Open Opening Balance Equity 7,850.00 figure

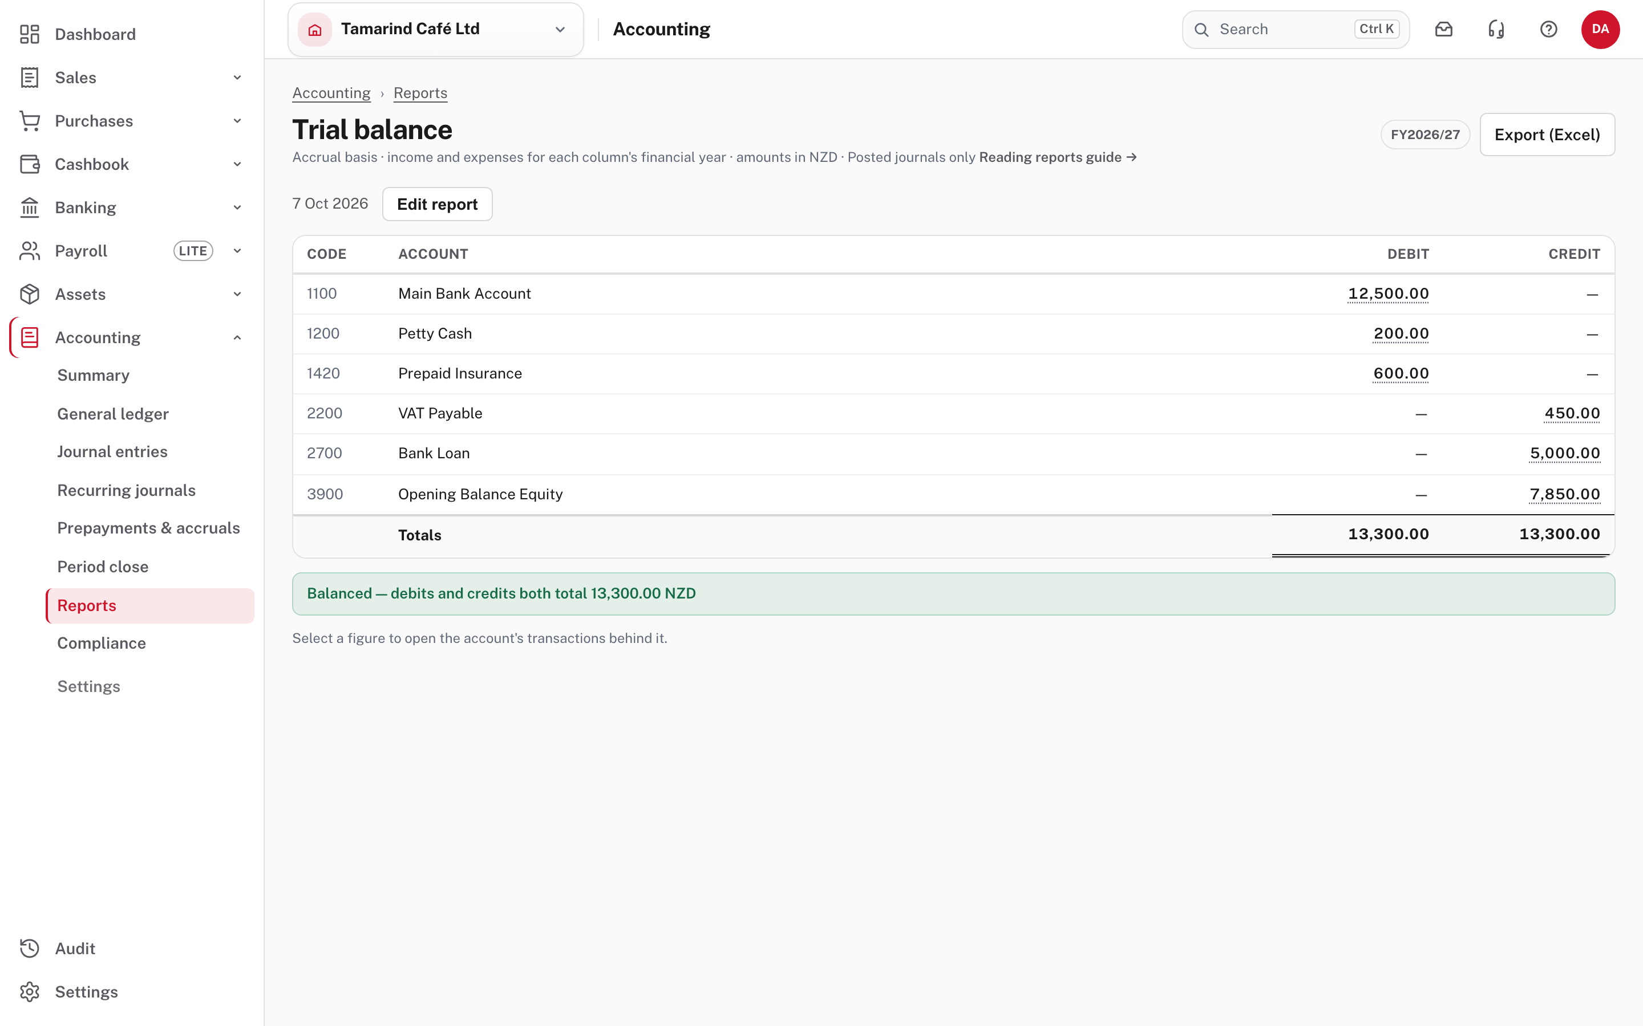click(1565, 494)
